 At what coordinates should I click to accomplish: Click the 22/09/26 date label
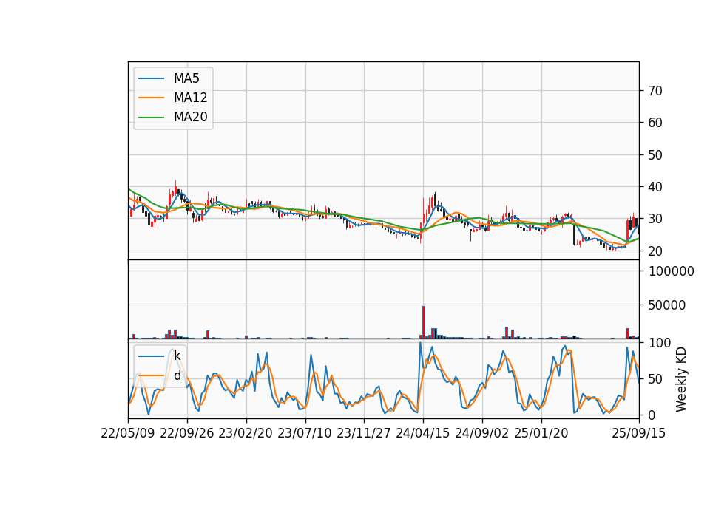pyautogui.click(x=187, y=434)
